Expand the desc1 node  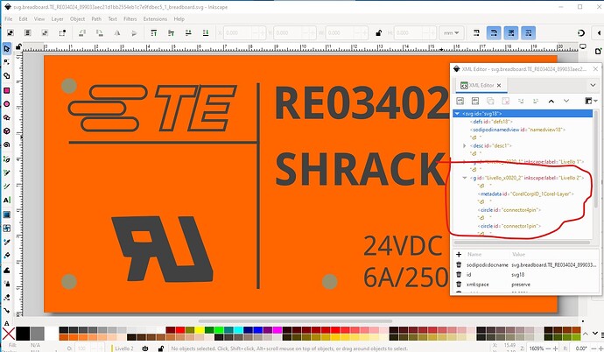coord(465,145)
